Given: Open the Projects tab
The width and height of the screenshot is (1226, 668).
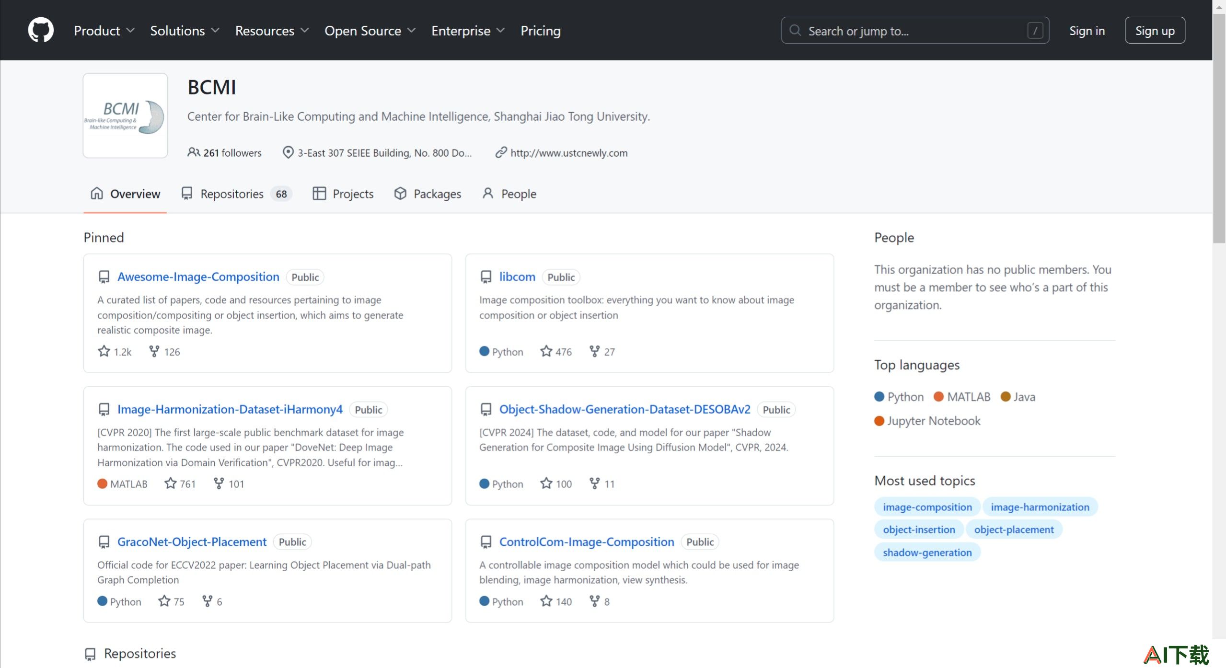Looking at the screenshot, I should pos(343,194).
